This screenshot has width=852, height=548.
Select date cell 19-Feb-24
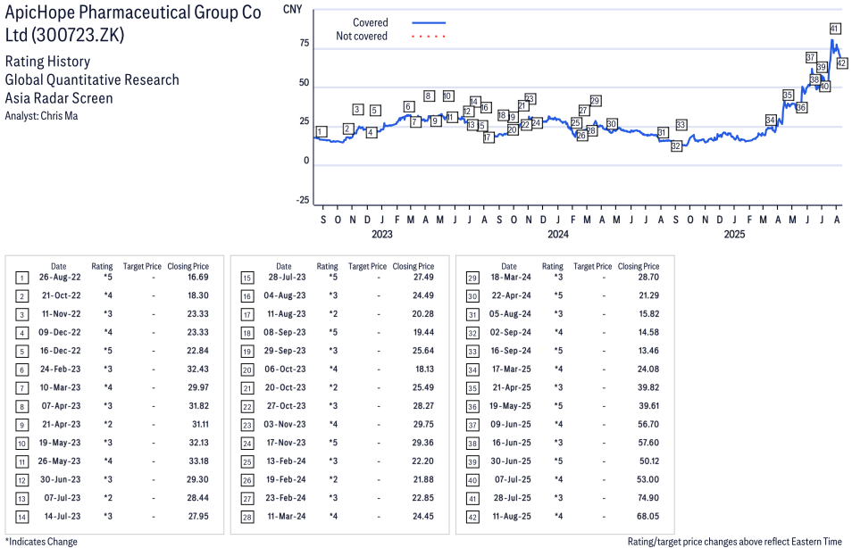[286, 479]
